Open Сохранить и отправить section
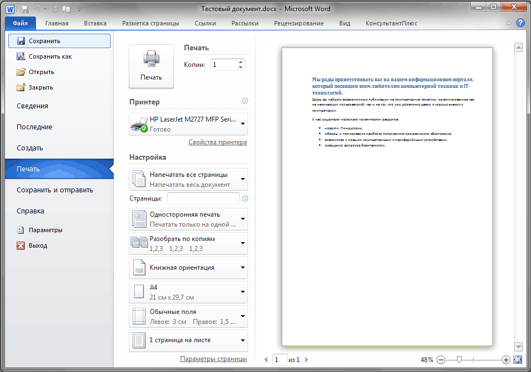Screen dimensions: 531x372 click(x=59, y=190)
